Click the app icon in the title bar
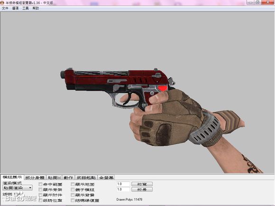 [x=2, y=3]
